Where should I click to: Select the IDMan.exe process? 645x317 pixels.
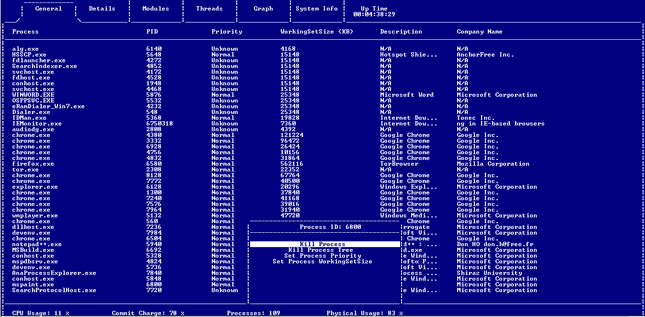click(29, 118)
